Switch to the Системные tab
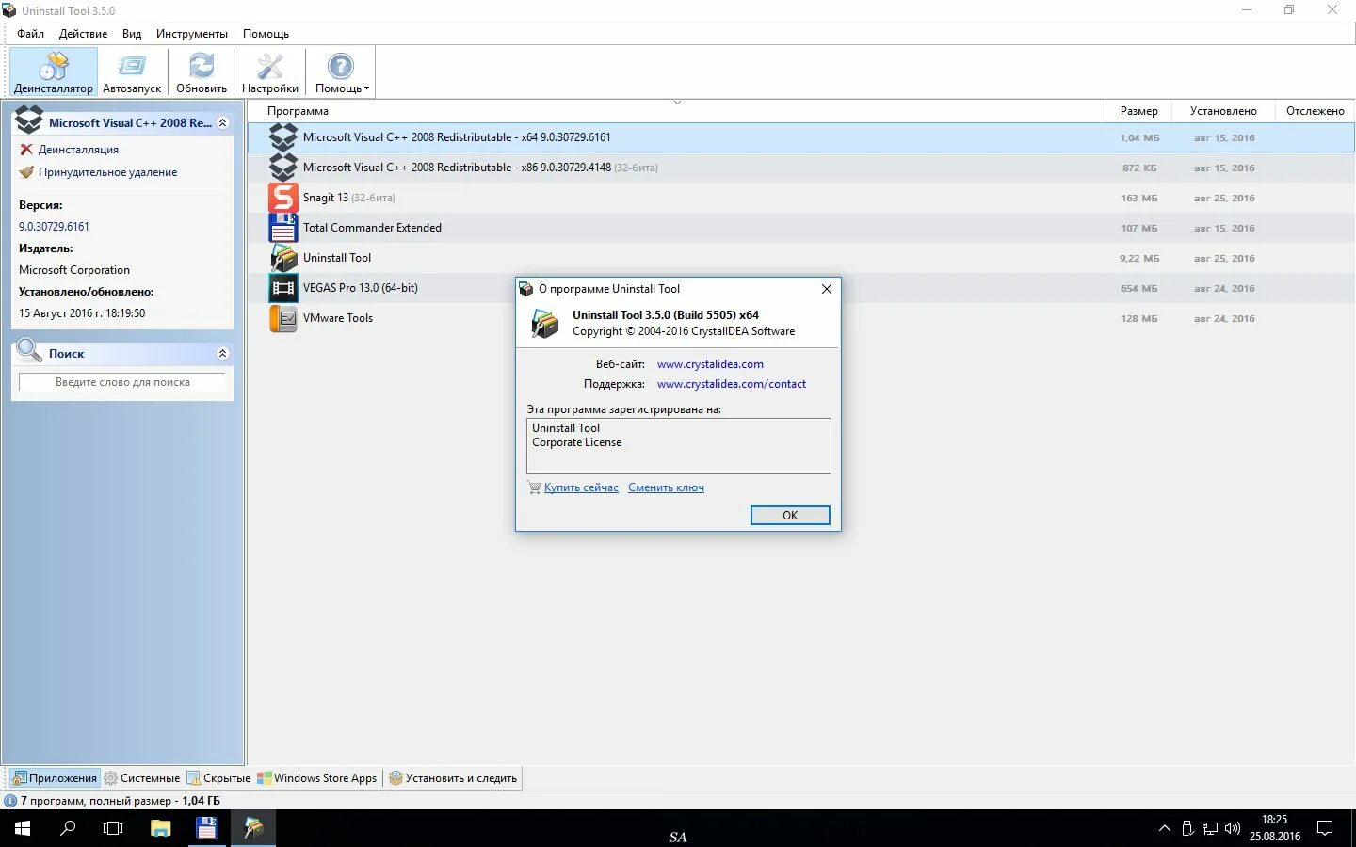Screen dimensions: 1356x847 tap(142, 778)
